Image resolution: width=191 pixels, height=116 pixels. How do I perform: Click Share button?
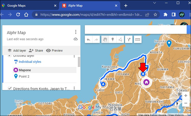coord(36,51)
